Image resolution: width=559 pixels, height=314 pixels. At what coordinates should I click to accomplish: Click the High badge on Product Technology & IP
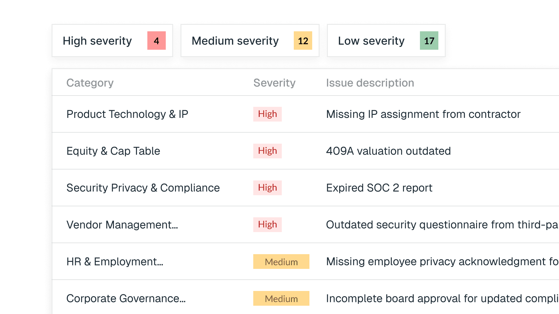(267, 114)
